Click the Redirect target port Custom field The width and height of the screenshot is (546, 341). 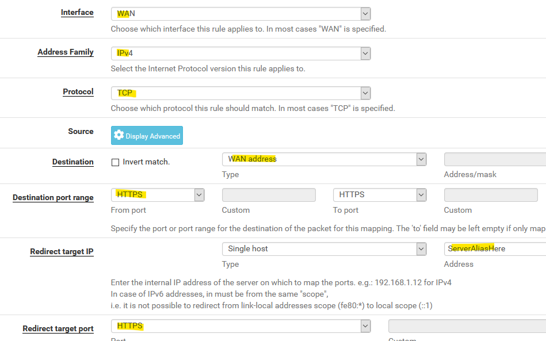click(467, 326)
